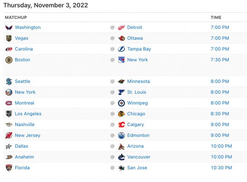The height and width of the screenshot is (182, 247).
Task: Click the Vegas Golden Knights logo
Action: point(9,38)
